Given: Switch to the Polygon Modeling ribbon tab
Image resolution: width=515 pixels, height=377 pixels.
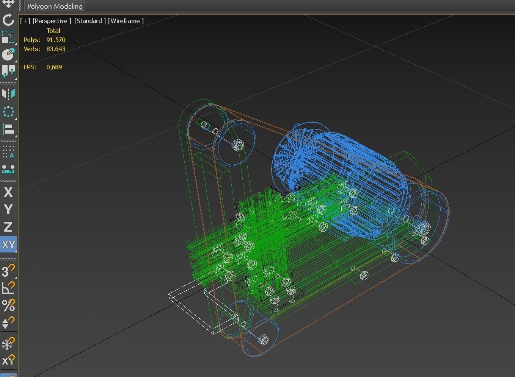Looking at the screenshot, I should tap(55, 6).
